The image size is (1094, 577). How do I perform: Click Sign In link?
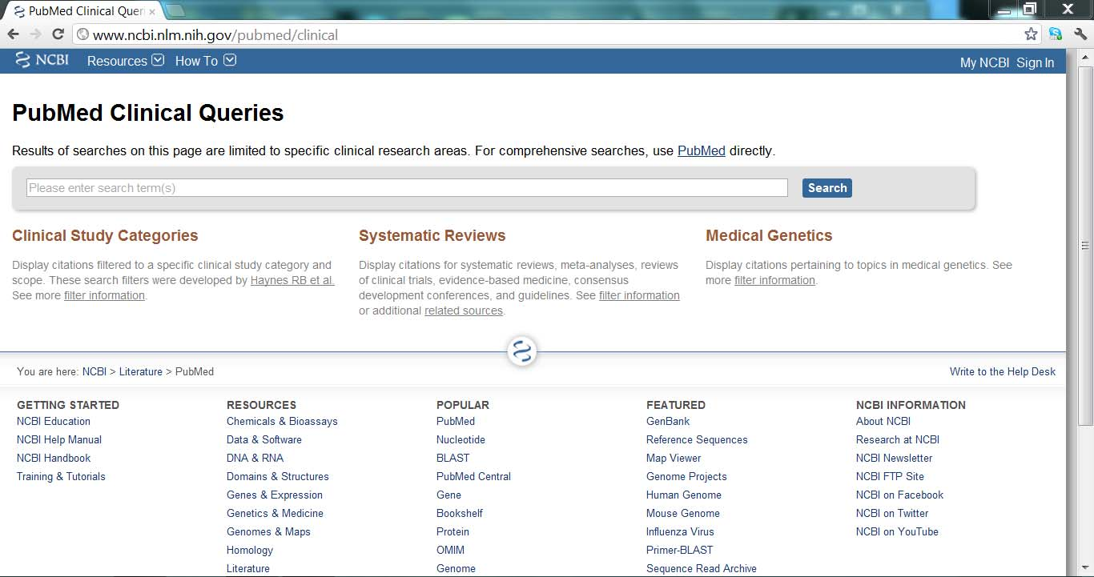coord(1036,62)
